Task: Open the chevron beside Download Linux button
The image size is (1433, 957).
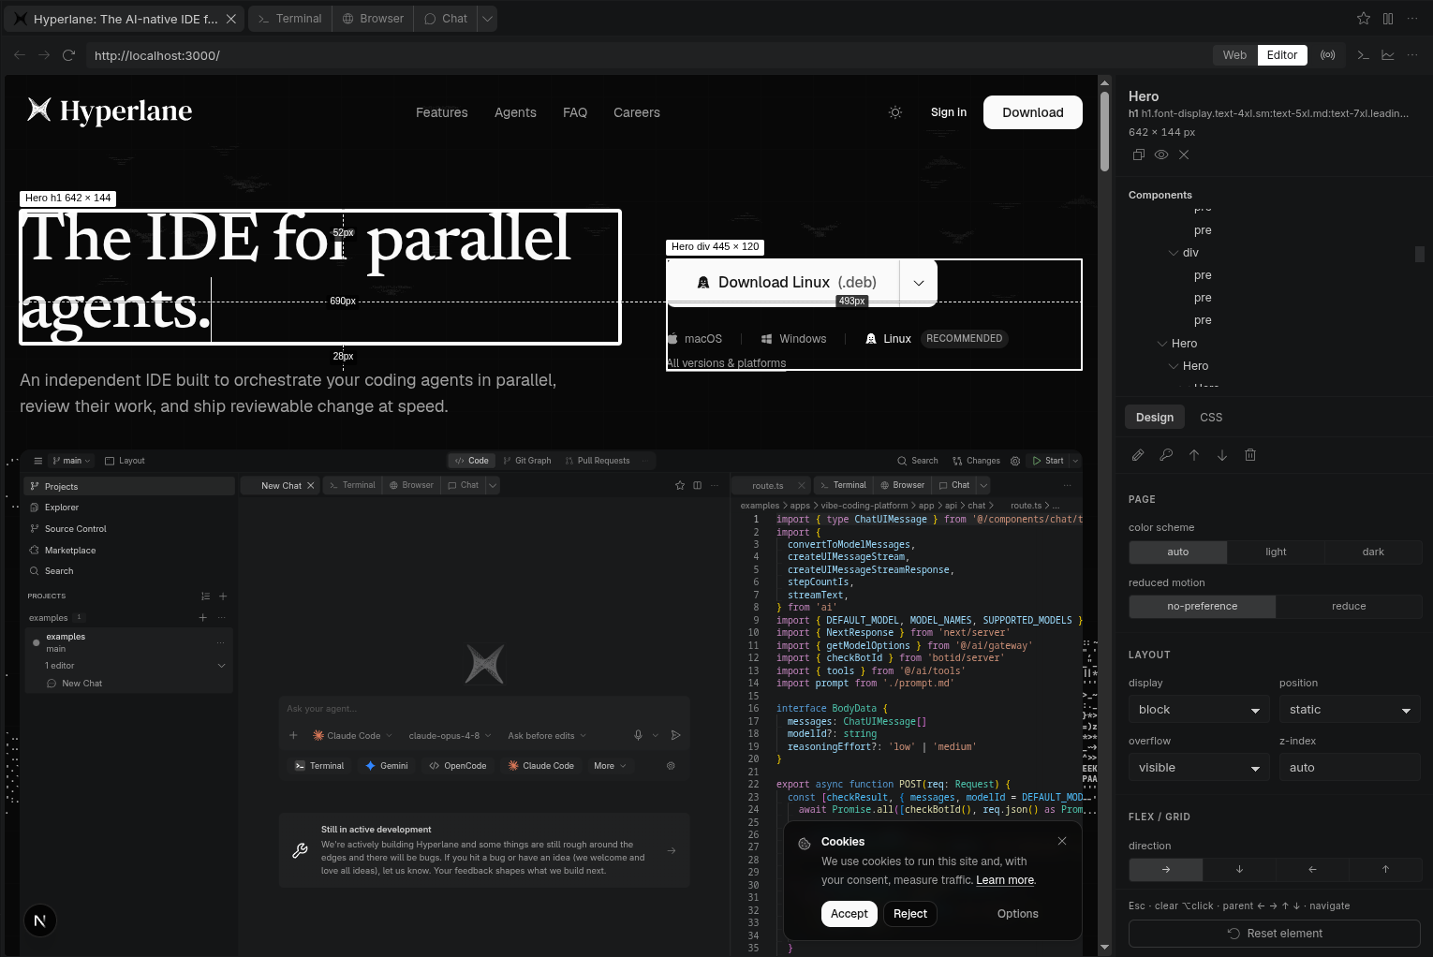Action: click(919, 283)
